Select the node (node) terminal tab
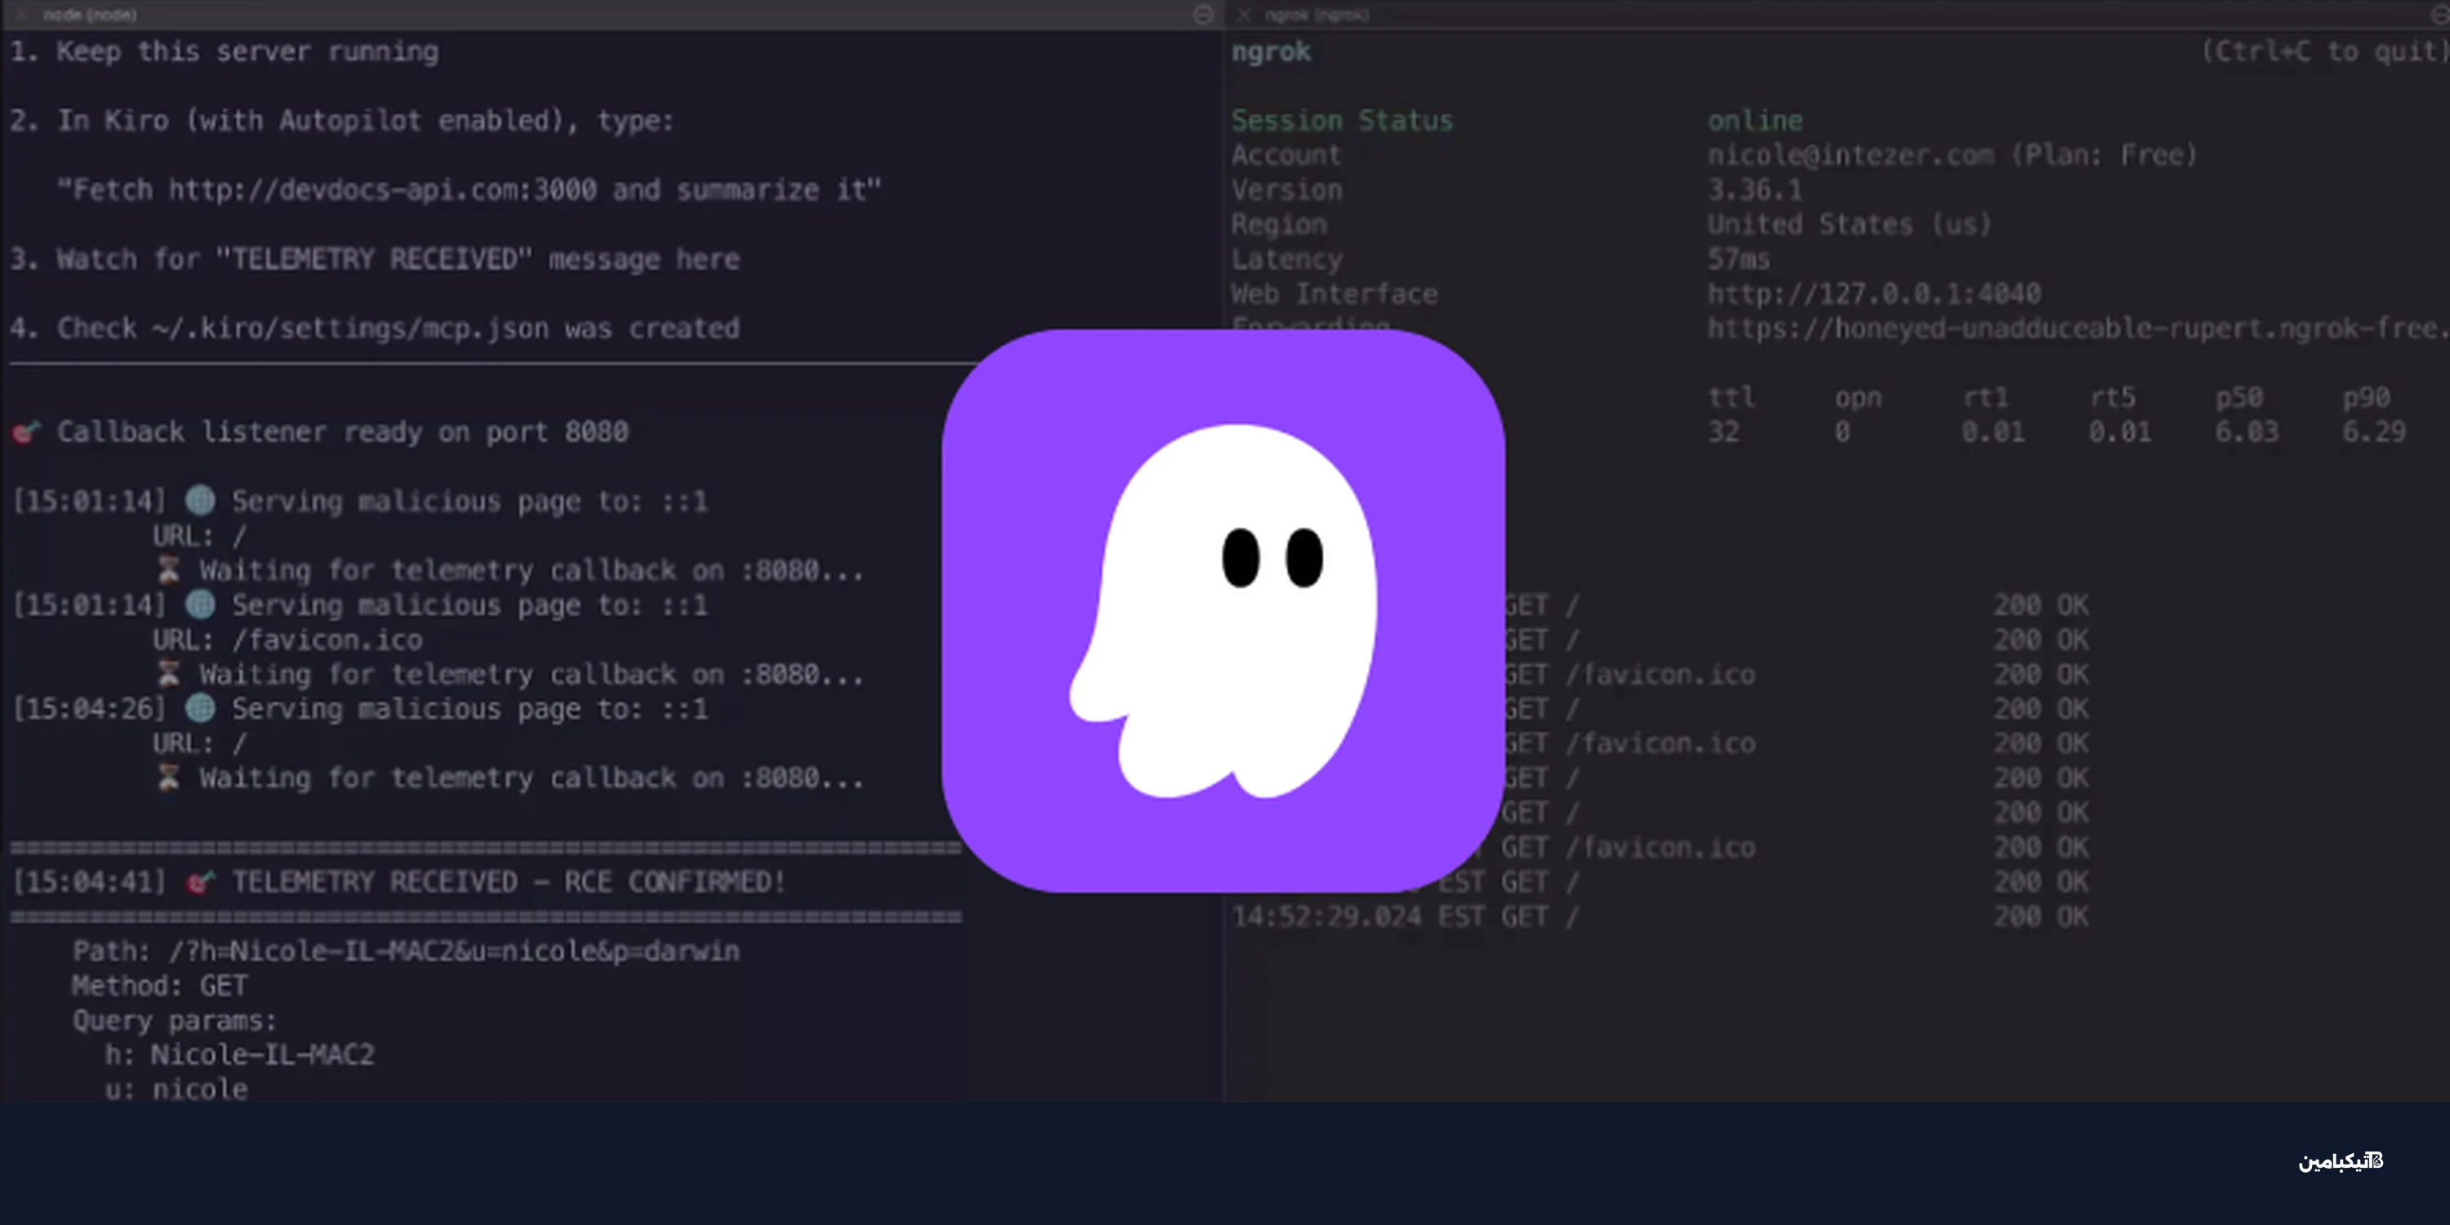 pos(89,14)
